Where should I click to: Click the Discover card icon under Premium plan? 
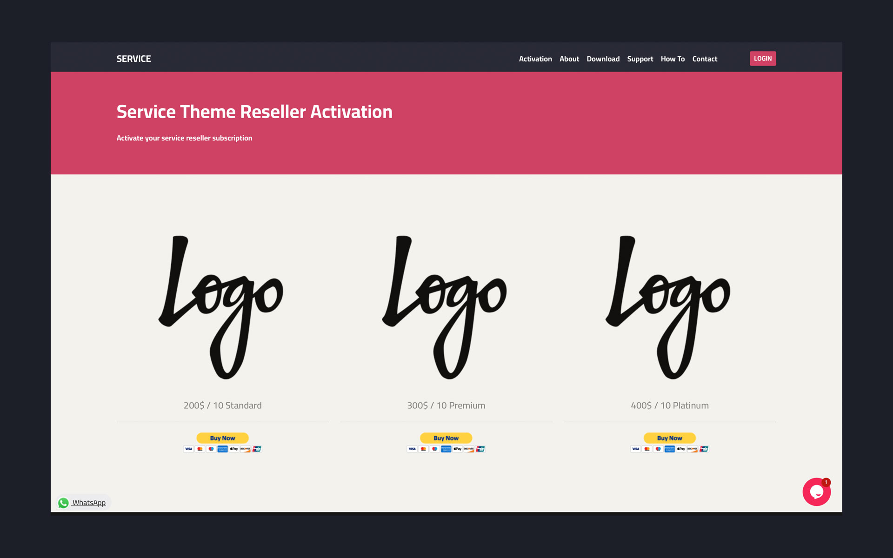click(x=468, y=449)
